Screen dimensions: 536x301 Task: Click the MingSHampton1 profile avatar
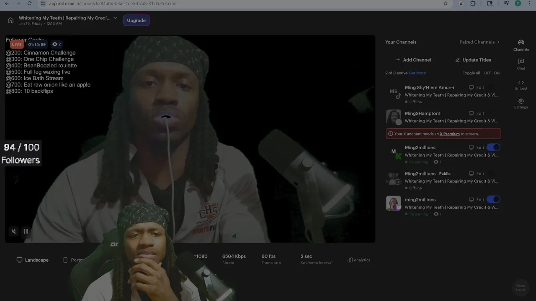tap(394, 117)
